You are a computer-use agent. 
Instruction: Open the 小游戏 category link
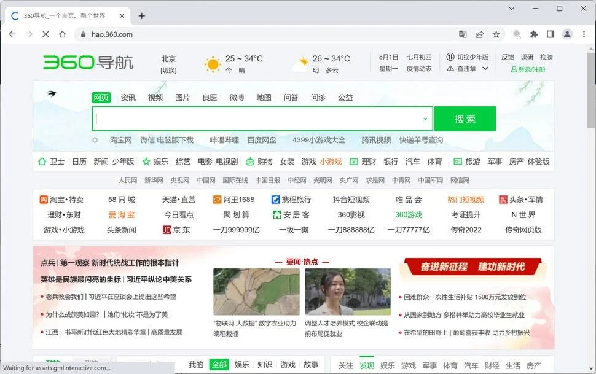331,162
